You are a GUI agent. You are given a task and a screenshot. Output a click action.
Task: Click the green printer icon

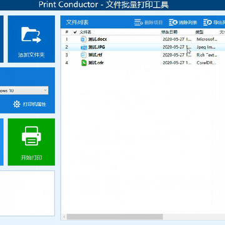tap(31, 136)
